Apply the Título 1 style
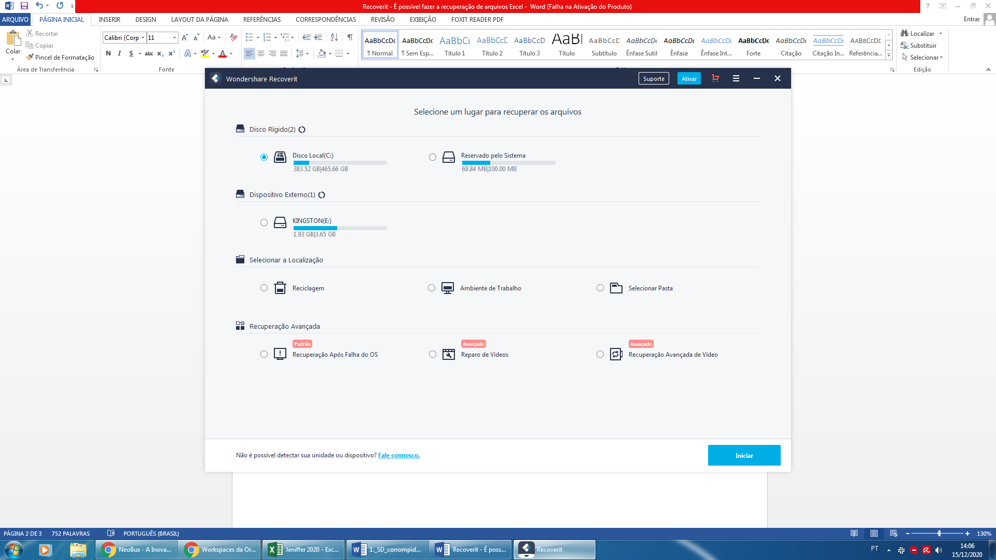 click(455, 45)
